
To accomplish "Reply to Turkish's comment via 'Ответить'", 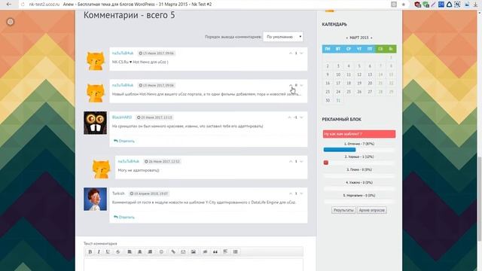I will point(124,218).
